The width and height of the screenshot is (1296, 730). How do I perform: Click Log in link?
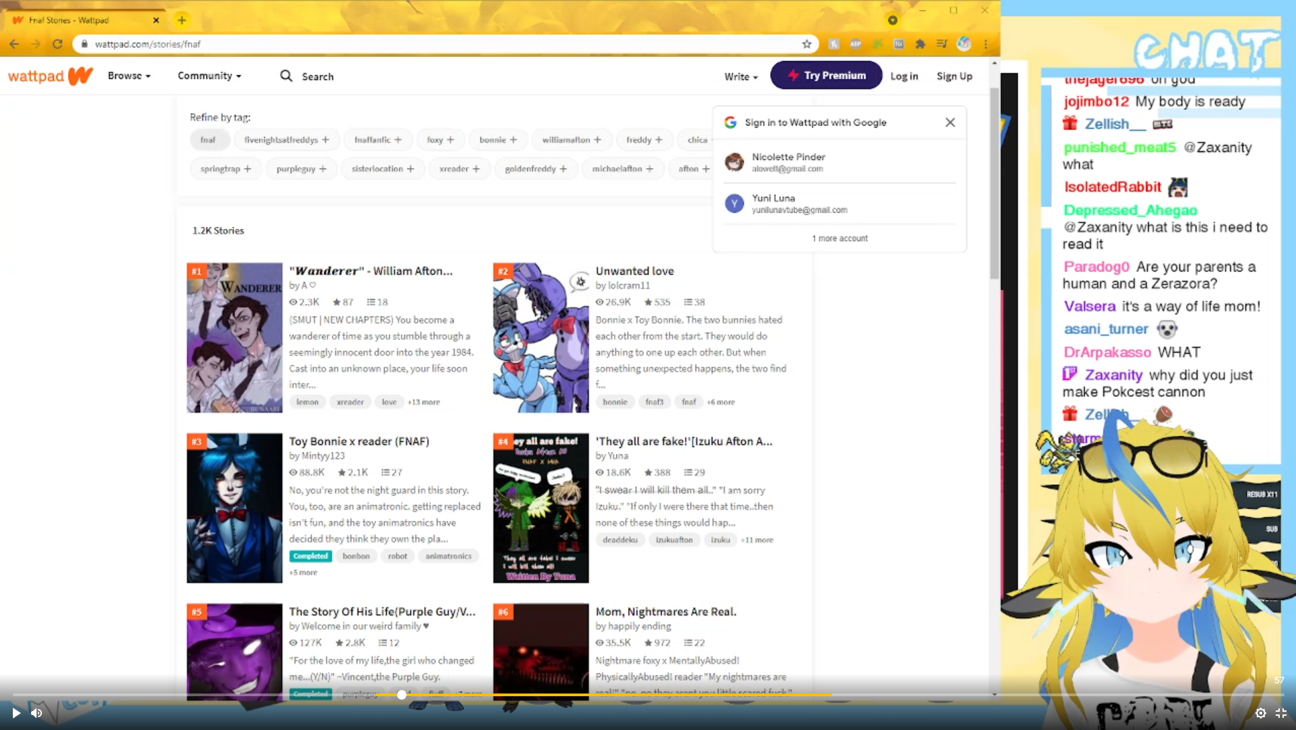click(904, 76)
